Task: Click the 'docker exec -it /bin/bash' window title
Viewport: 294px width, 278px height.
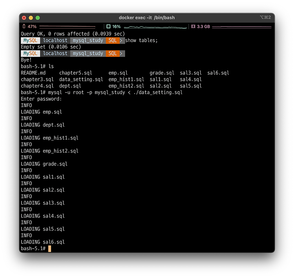Action: (x=147, y=18)
